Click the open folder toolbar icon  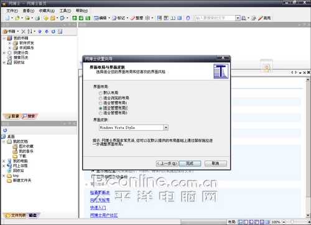17,18
